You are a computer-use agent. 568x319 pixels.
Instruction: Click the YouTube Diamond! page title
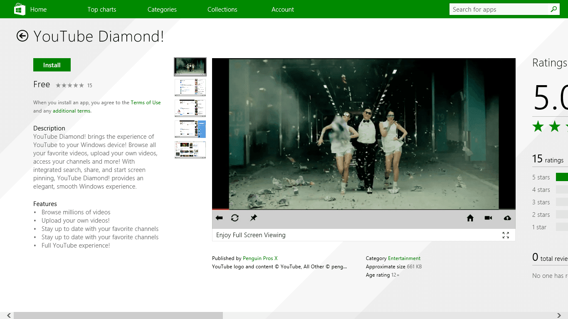(x=99, y=37)
